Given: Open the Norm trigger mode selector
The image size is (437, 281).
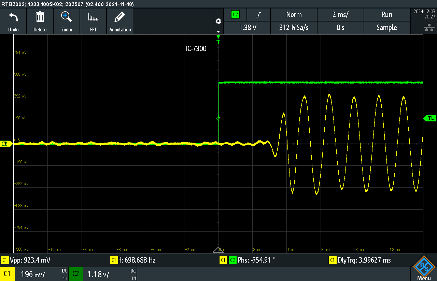Looking at the screenshot, I should (x=294, y=15).
